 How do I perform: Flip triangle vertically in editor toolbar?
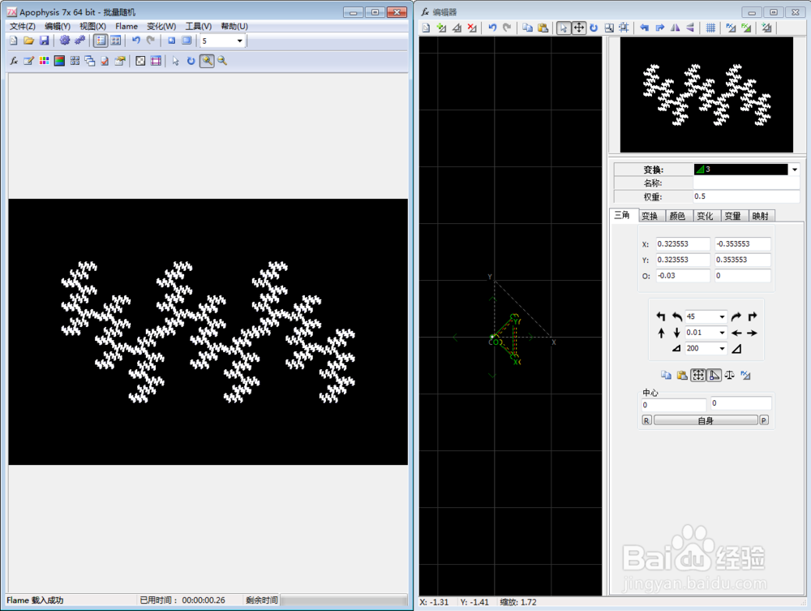point(690,28)
